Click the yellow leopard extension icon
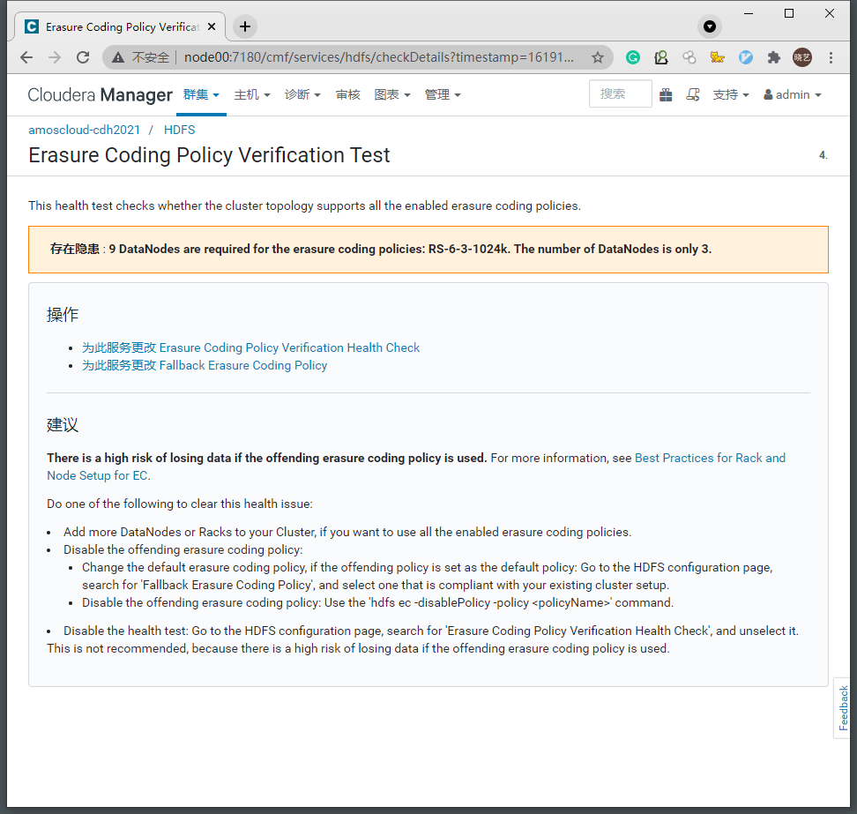This screenshot has width=857, height=814. coord(717,57)
